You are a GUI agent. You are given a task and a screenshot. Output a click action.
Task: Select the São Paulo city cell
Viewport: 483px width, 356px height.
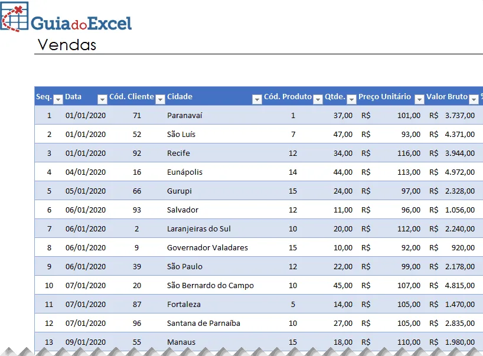pyautogui.click(x=214, y=266)
